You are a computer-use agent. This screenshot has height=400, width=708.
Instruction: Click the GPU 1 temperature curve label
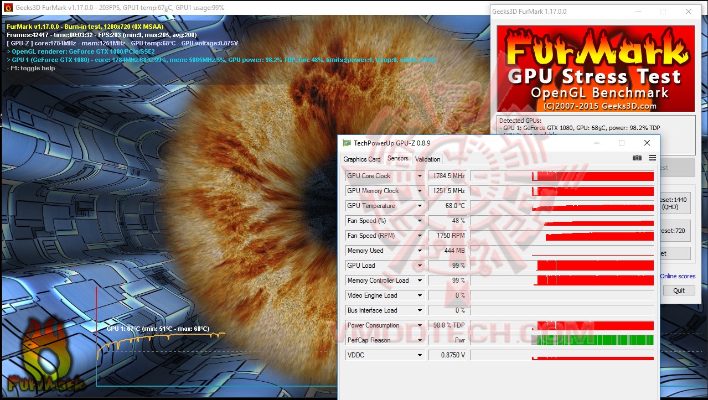[x=158, y=329]
